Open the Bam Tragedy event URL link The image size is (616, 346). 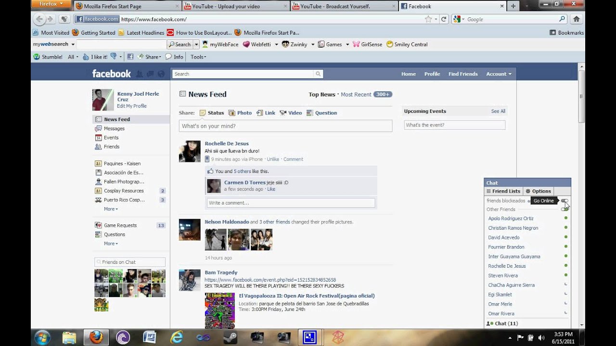coord(270,280)
